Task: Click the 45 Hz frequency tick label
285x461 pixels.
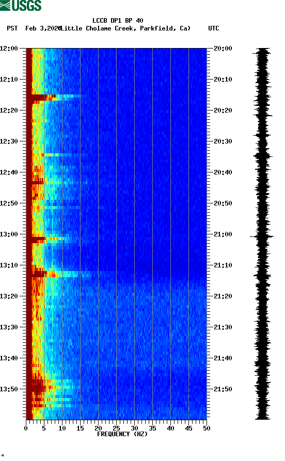Action: point(189,428)
